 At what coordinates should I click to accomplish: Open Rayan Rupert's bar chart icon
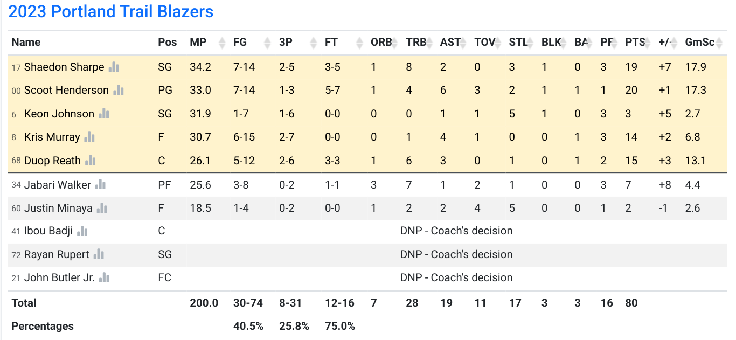click(x=99, y=254)
